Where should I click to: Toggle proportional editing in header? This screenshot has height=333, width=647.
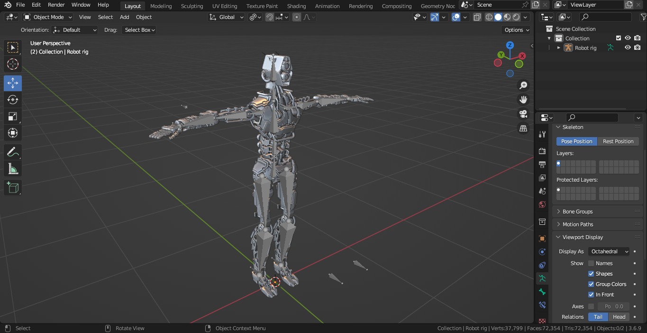pos(297,17)
